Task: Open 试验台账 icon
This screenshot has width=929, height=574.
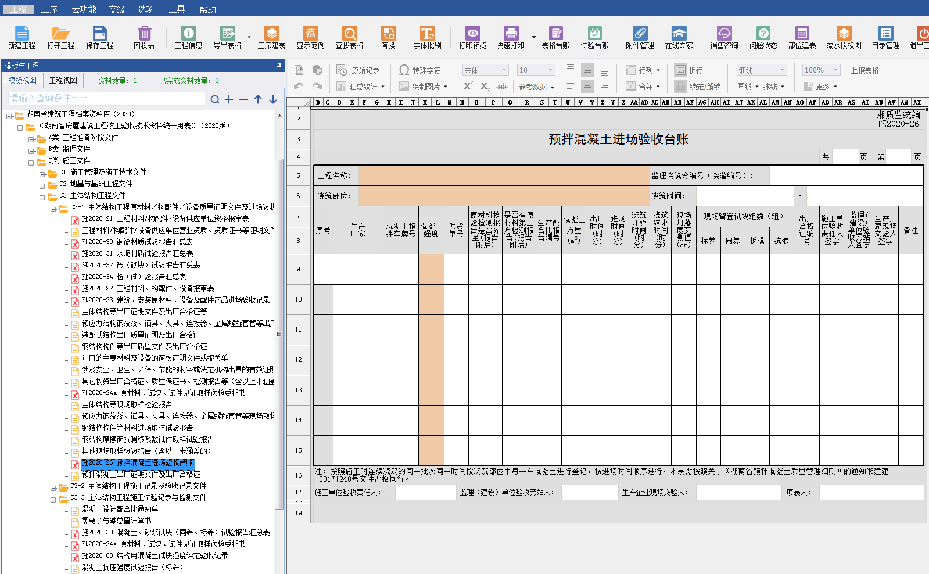Action: (594, 37)
